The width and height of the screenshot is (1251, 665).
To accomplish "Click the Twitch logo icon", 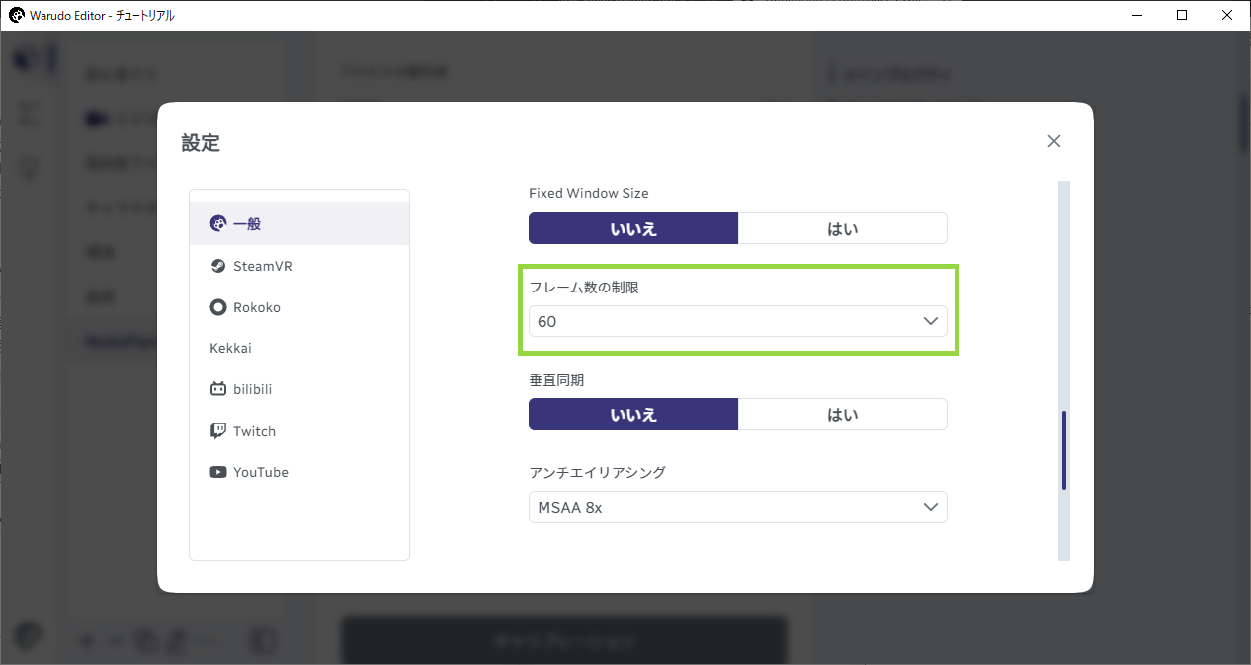I will pos(218,431).
